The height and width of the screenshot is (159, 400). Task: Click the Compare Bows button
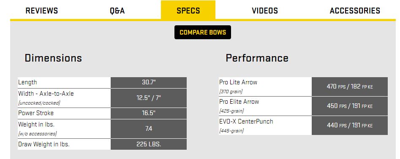203,32
